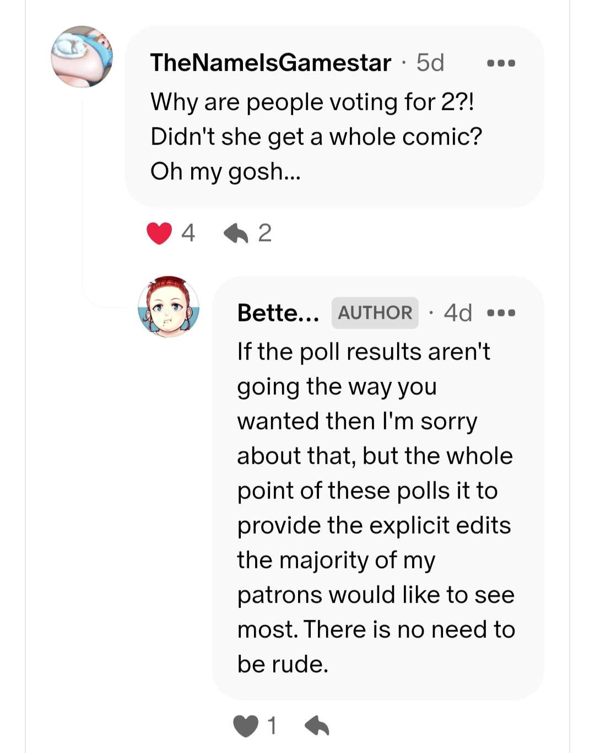
Task: Click the "If the poll results aren't" reply text
Action: pyautogui.click(x=364, y=352)
